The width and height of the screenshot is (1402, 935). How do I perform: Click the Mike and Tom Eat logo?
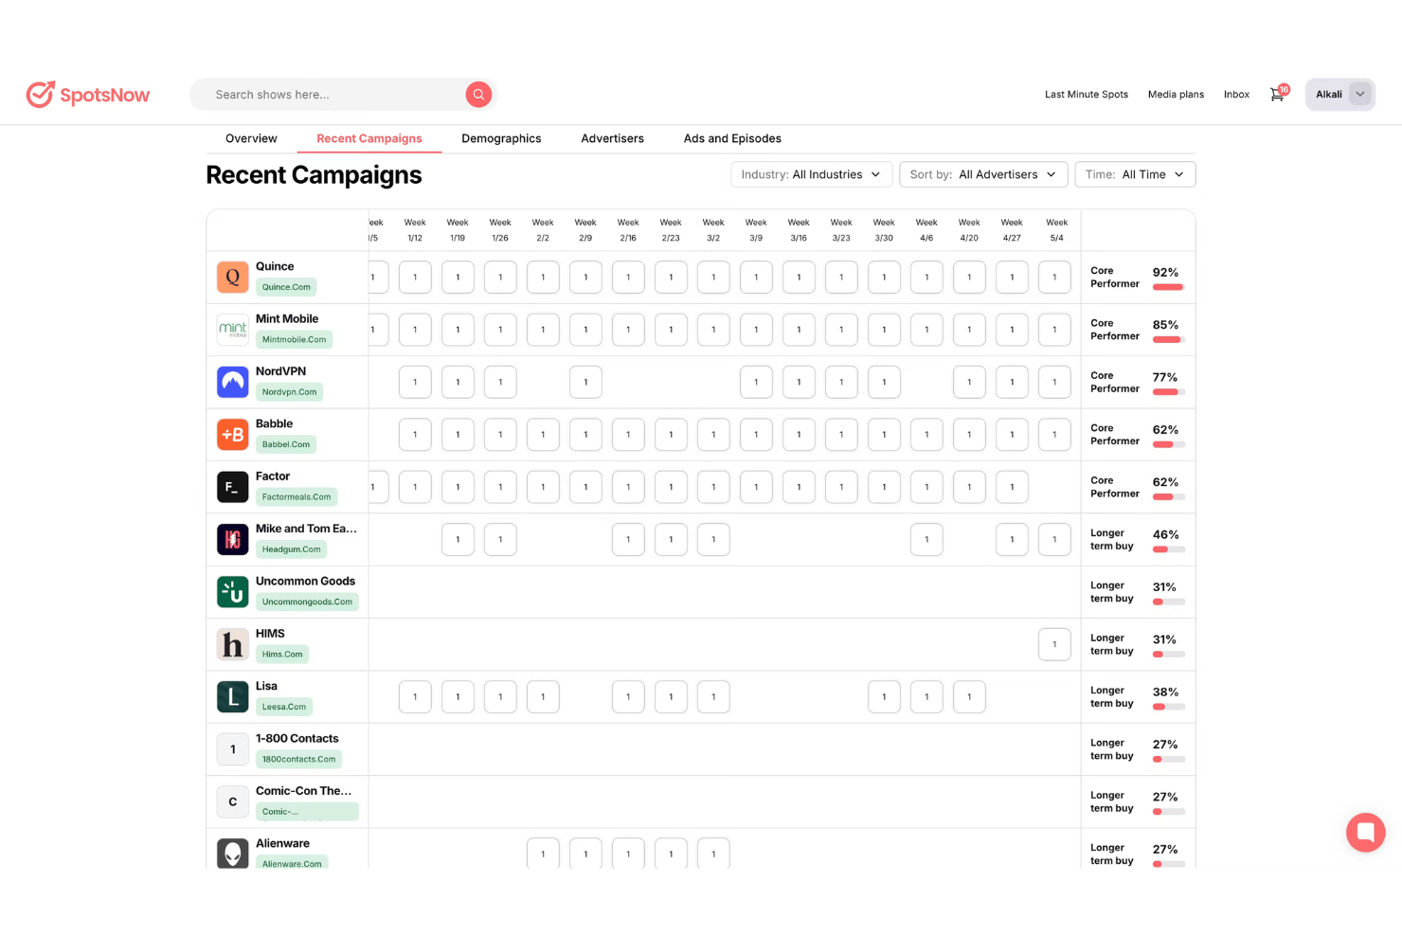point(233,539)
